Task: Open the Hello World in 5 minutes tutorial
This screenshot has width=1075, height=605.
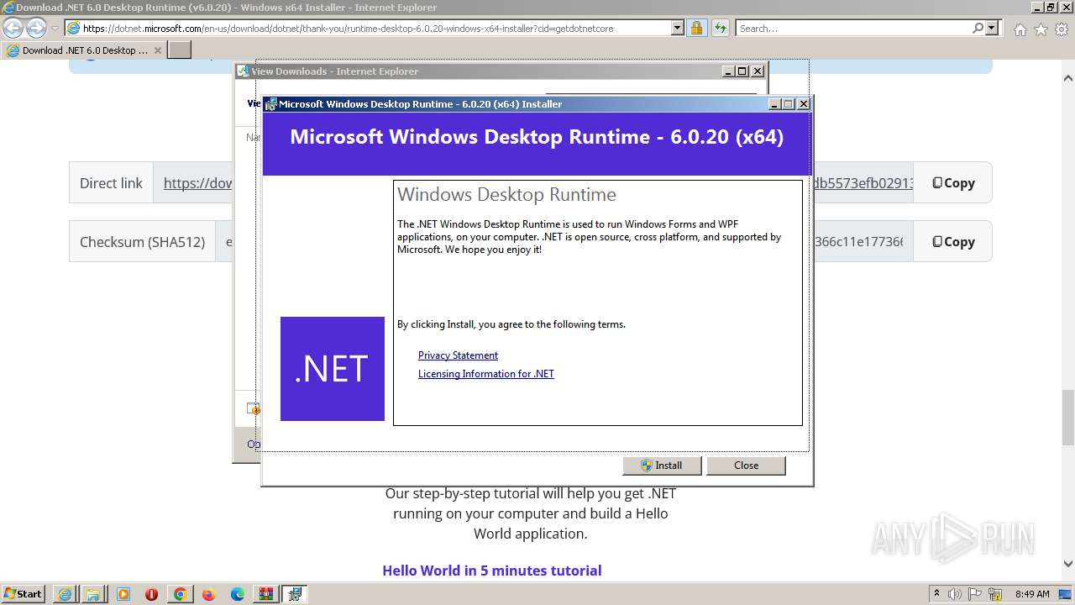Action: [492, 571]
